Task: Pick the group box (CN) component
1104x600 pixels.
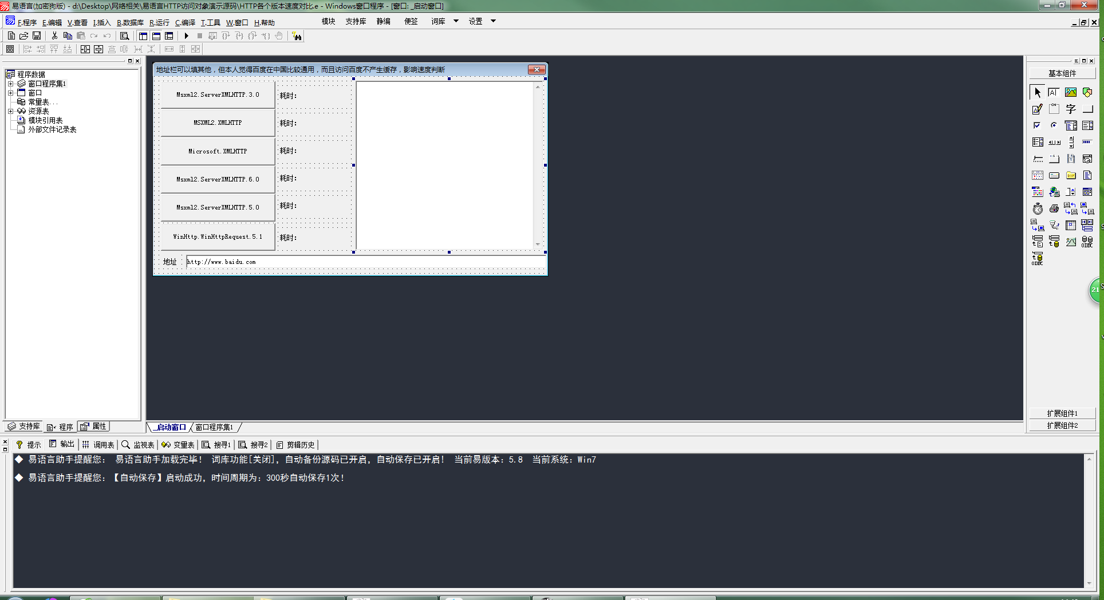Action: tap(1054, 109)
